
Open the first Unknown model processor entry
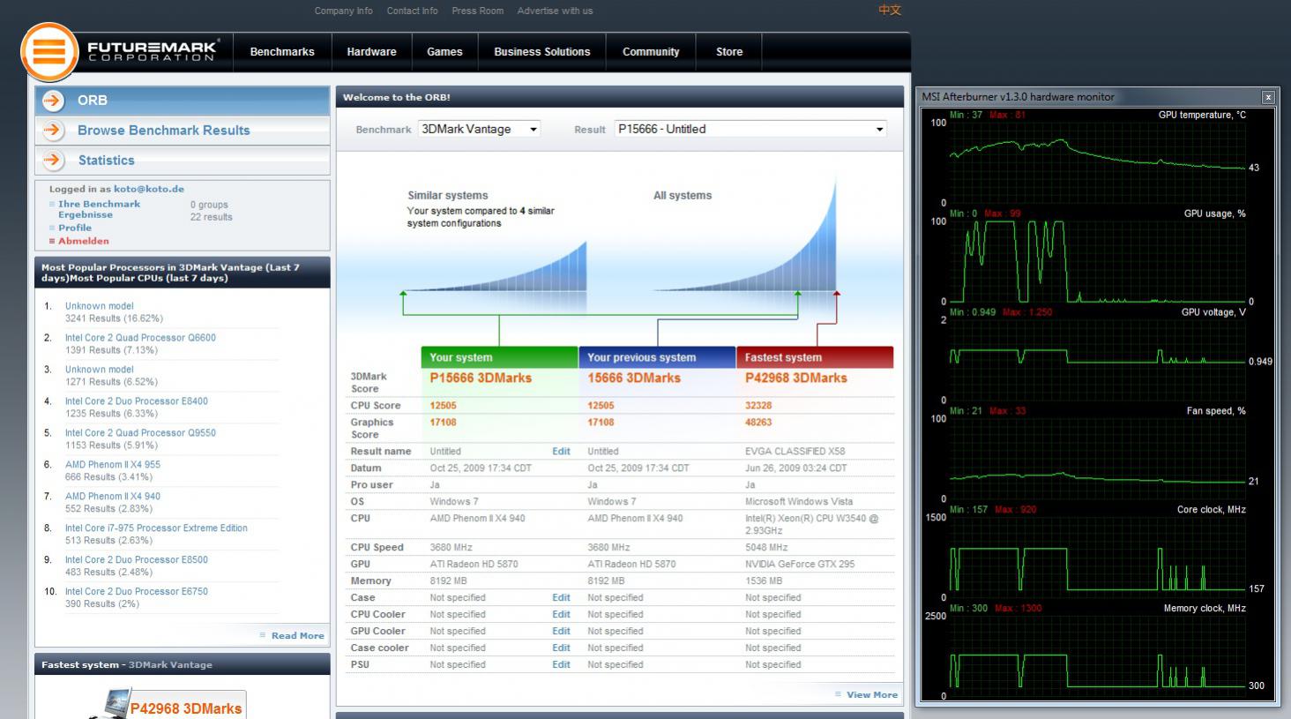point(100,306)
